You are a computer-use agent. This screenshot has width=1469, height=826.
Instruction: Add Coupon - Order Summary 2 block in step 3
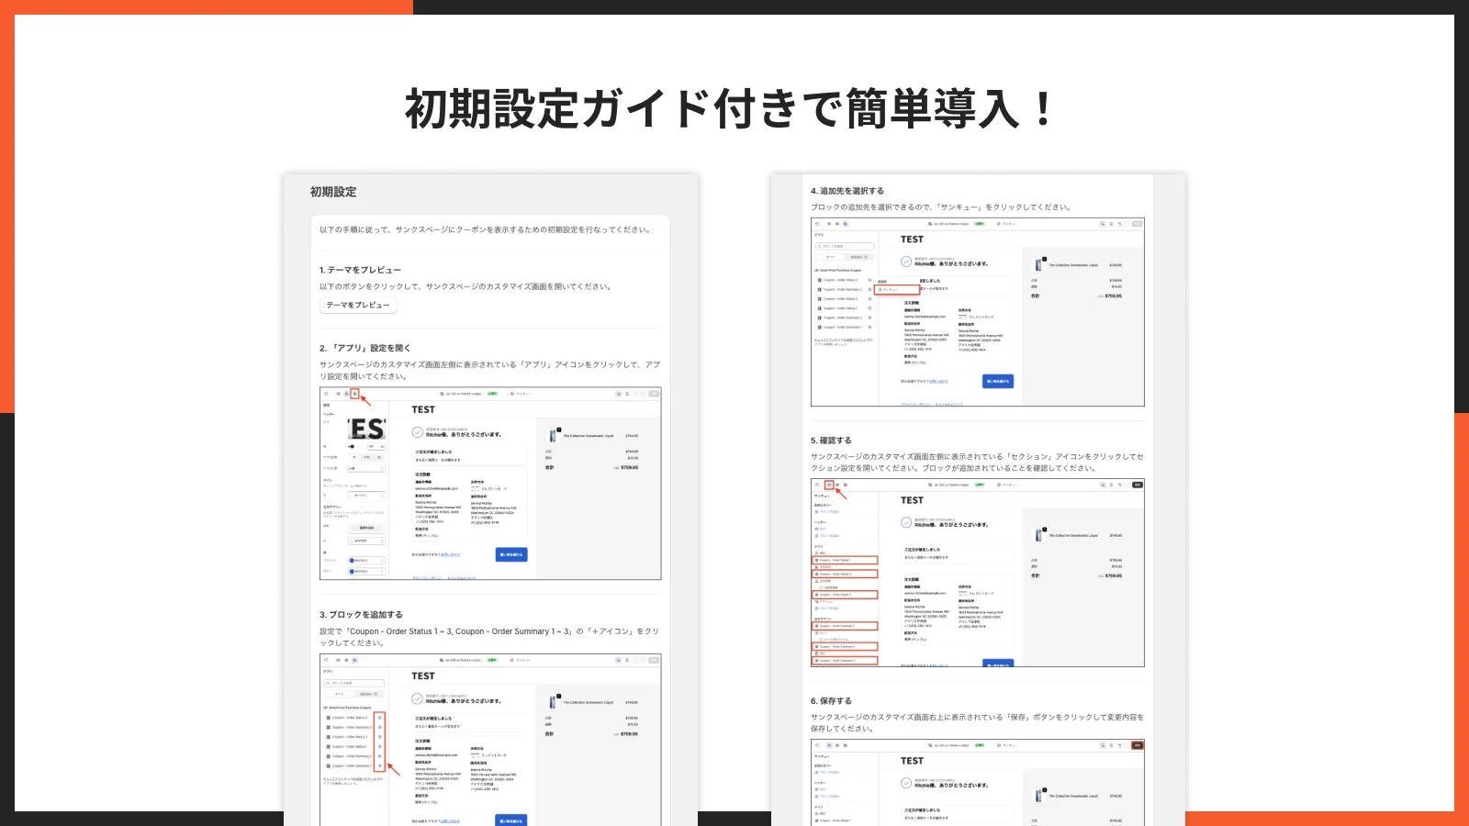point(380,756)
